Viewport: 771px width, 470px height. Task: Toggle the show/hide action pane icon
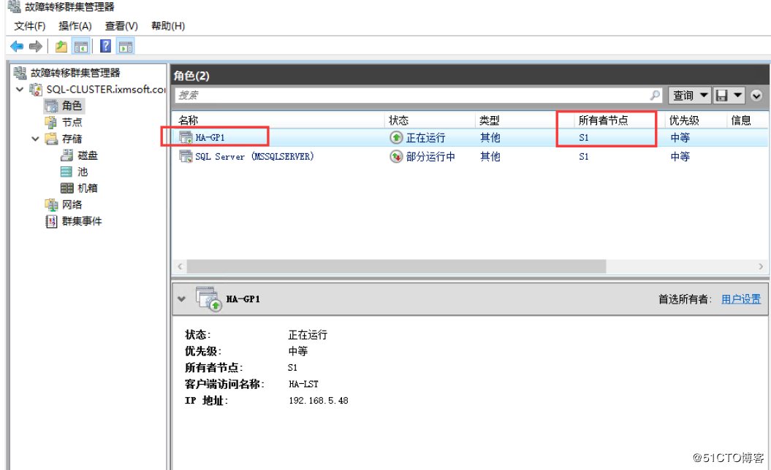coord(126,47)
